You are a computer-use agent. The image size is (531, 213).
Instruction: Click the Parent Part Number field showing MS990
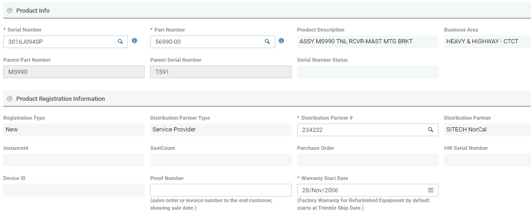coord(73,72)
